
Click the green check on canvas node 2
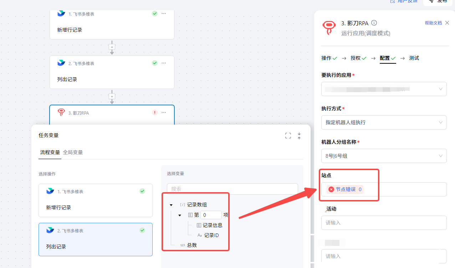(155, 63)
